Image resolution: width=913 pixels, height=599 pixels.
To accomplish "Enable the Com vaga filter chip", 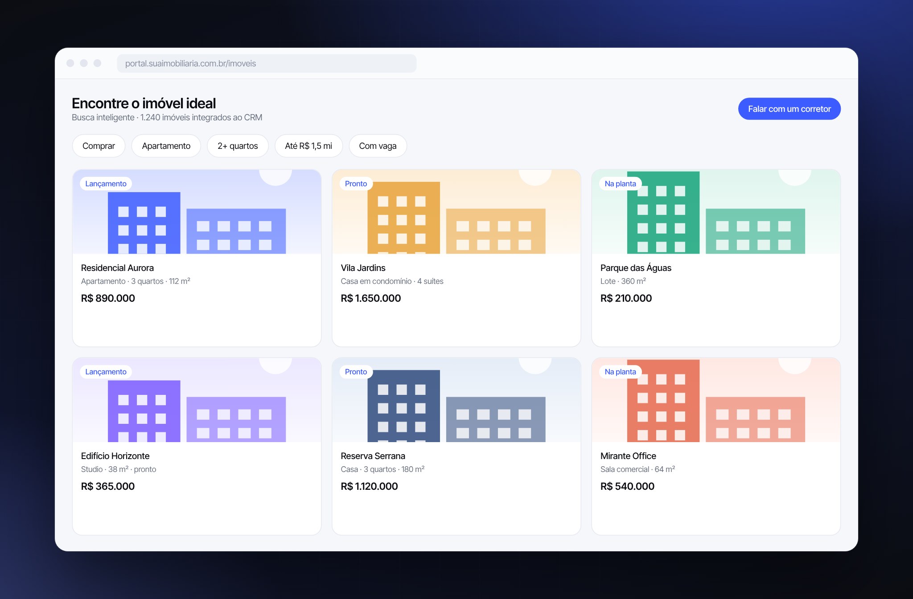I will [x=378, y=146].
